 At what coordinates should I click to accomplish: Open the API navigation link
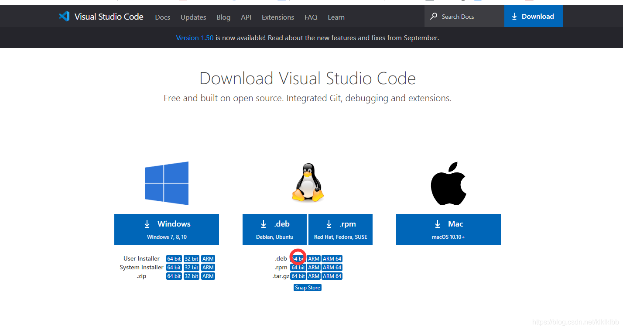point(246,17)
